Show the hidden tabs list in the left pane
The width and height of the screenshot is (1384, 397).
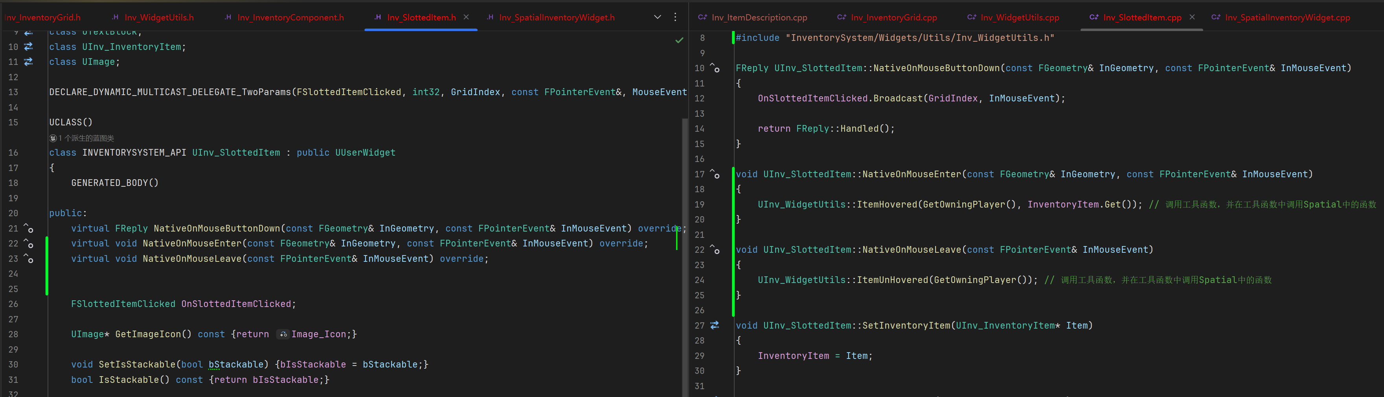[x=657, y=17]
